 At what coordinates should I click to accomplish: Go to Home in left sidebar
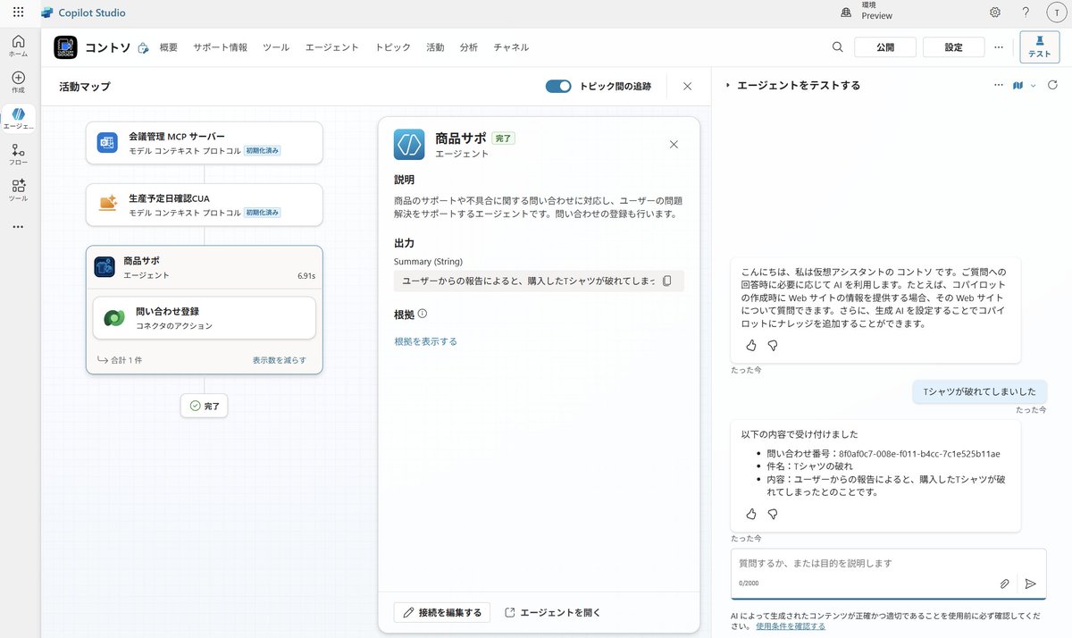tap(18, 46)
